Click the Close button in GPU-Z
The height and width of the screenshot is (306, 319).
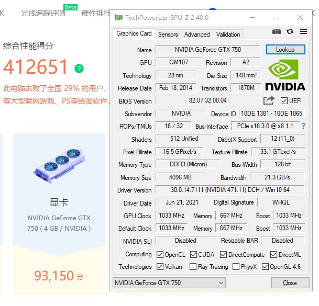(x=290, y=283)
